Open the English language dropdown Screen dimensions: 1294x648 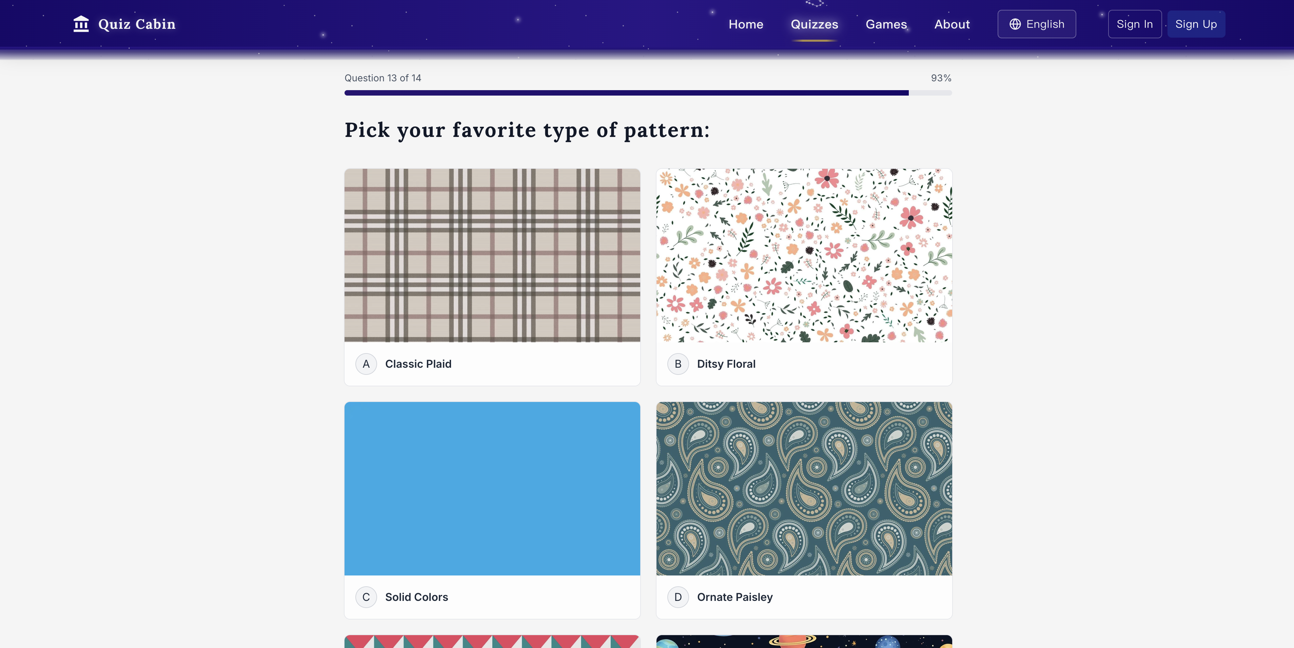pos(1036,24)
